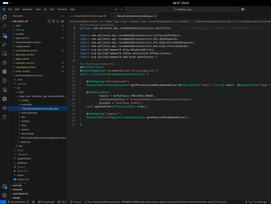Image resolution: width=271 pixels, height=204 pixels.
Task: Open the Run and Debug view
Action: (5, 44)
